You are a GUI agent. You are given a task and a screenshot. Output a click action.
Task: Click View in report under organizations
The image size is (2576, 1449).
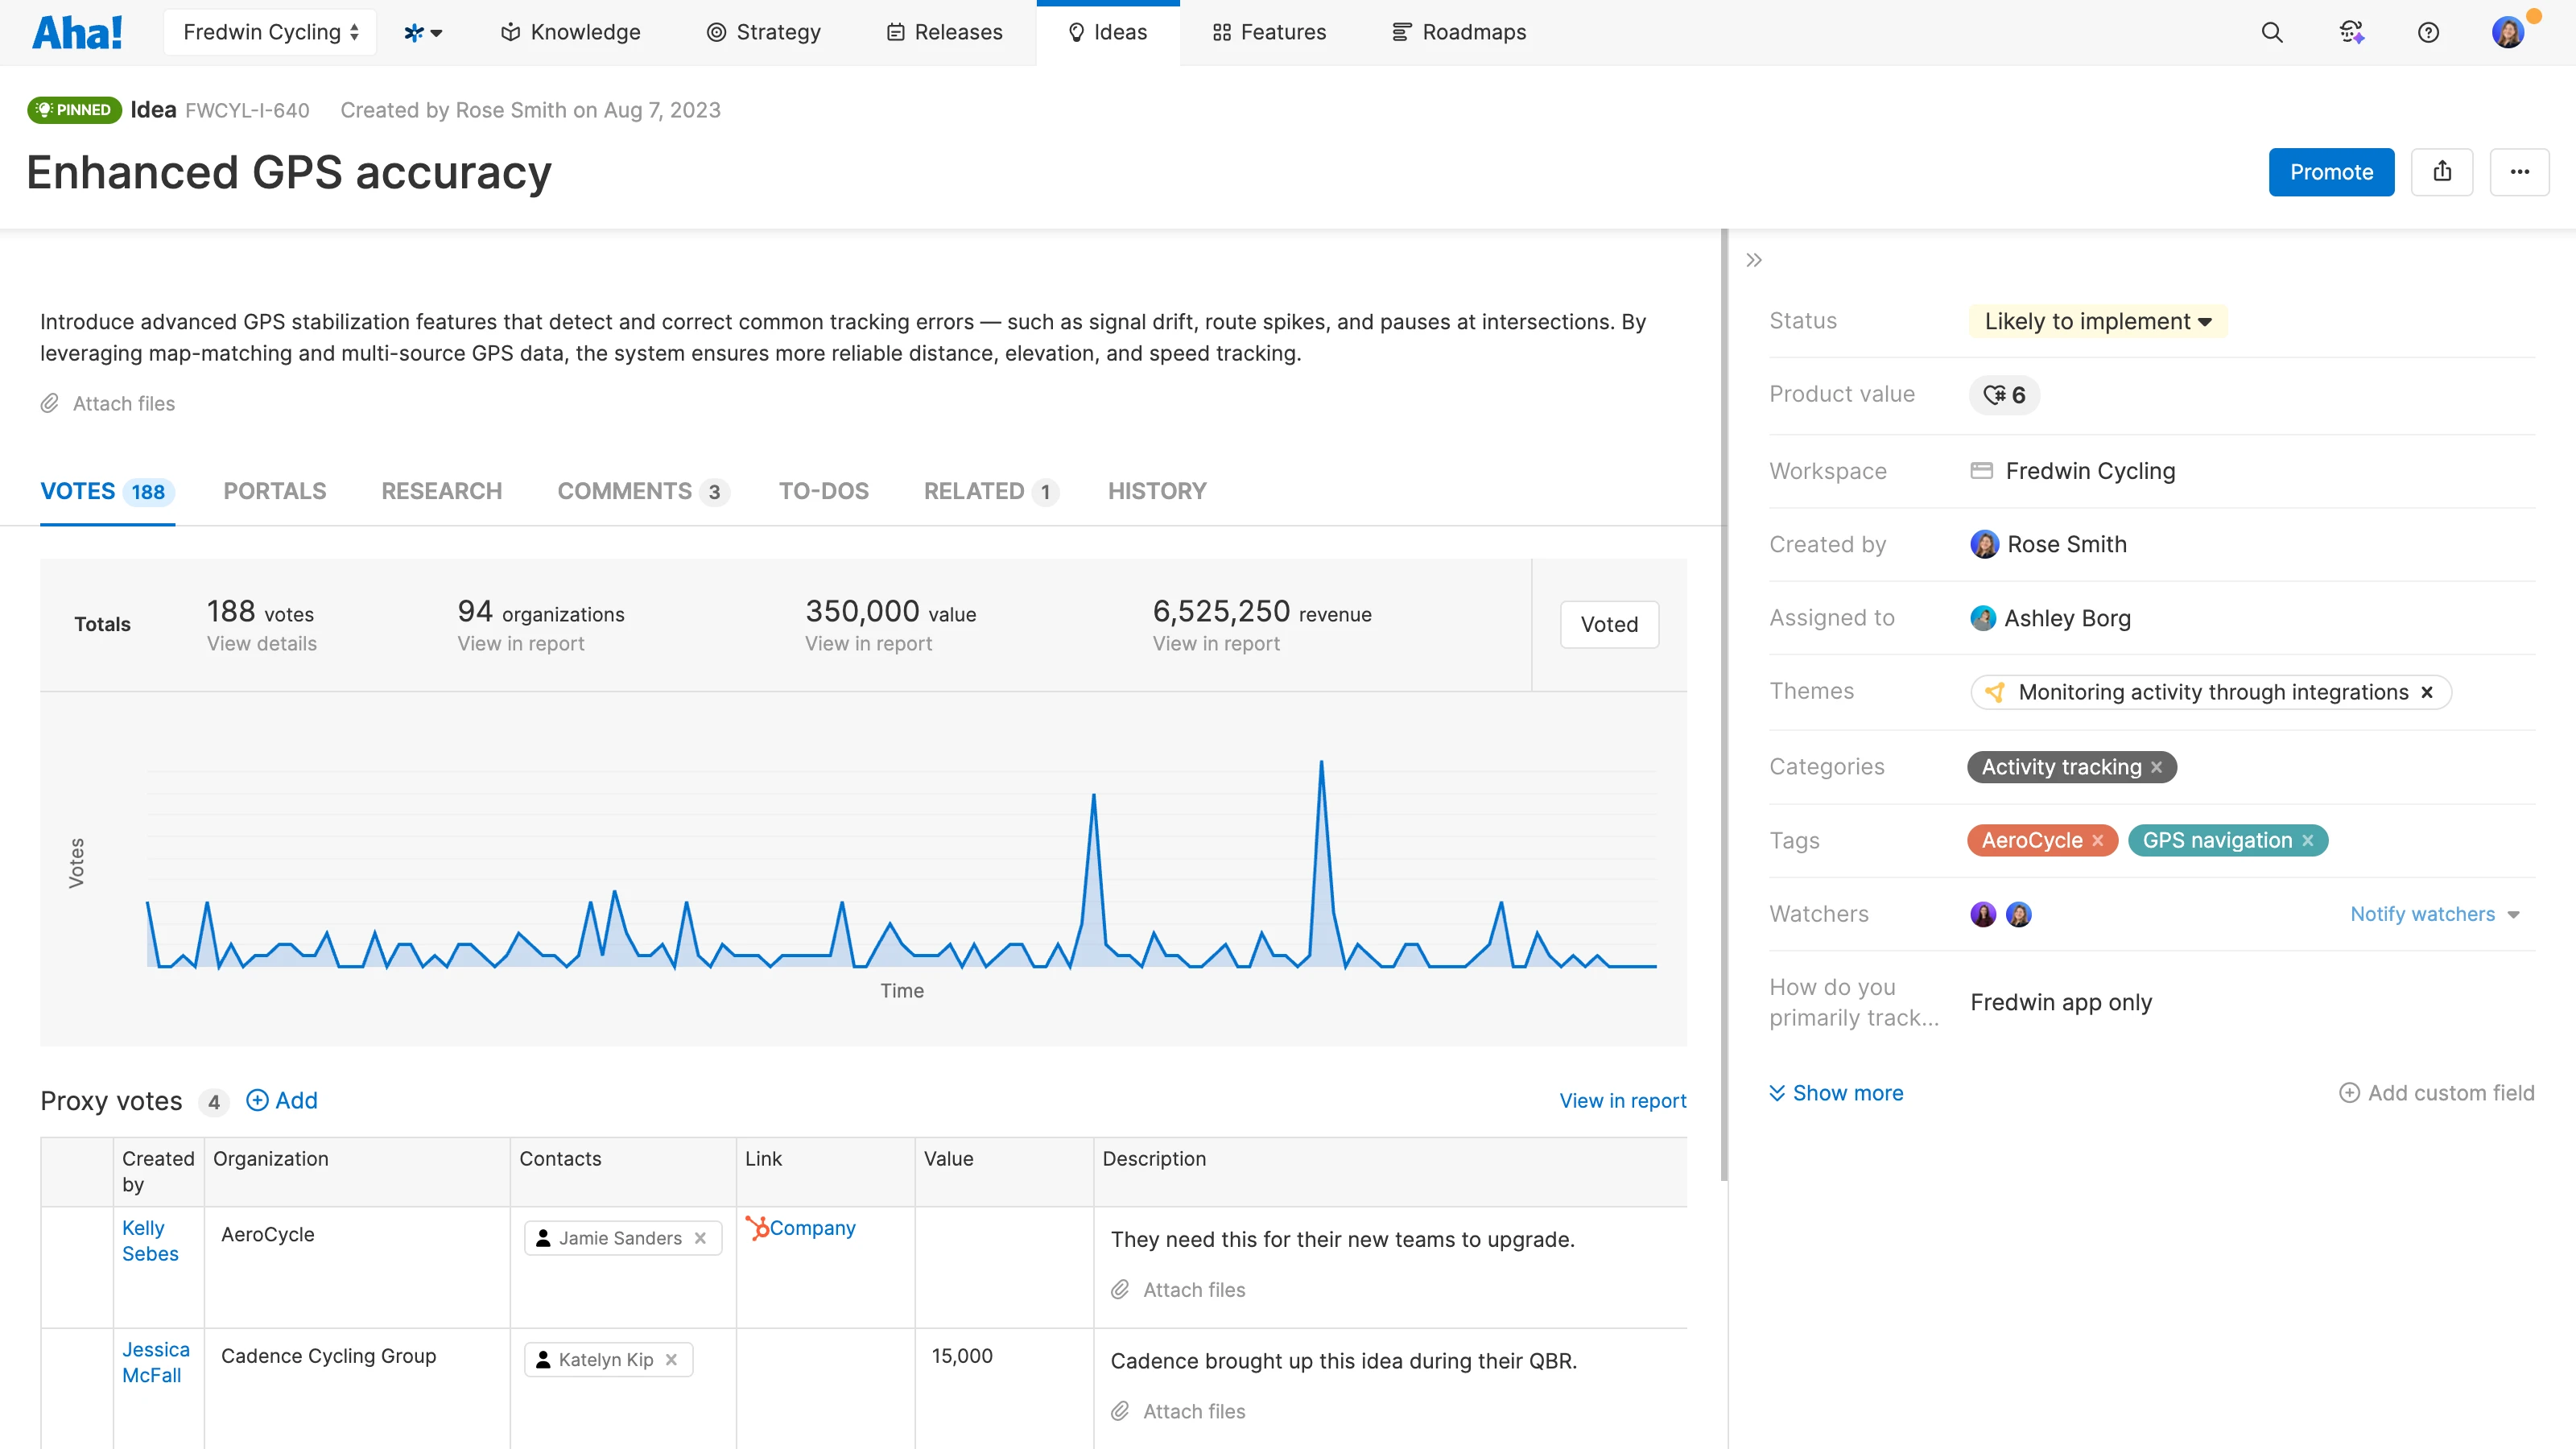point(521,643)
